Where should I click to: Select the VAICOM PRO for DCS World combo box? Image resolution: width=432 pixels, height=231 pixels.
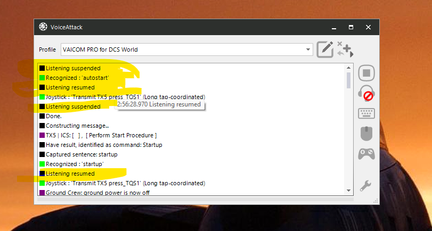[187, 49]
